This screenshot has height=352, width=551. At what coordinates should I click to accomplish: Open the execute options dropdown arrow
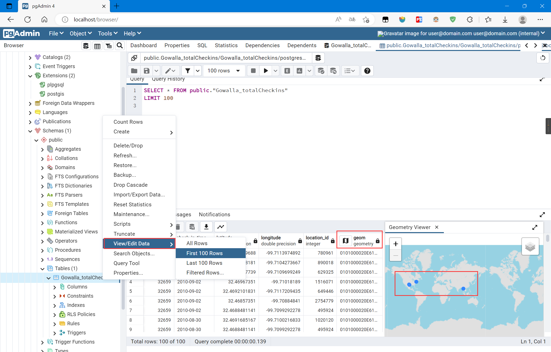[275, 71]
